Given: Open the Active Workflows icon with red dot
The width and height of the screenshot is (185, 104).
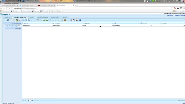Looking at the screenshot, I should click(74, 20).
